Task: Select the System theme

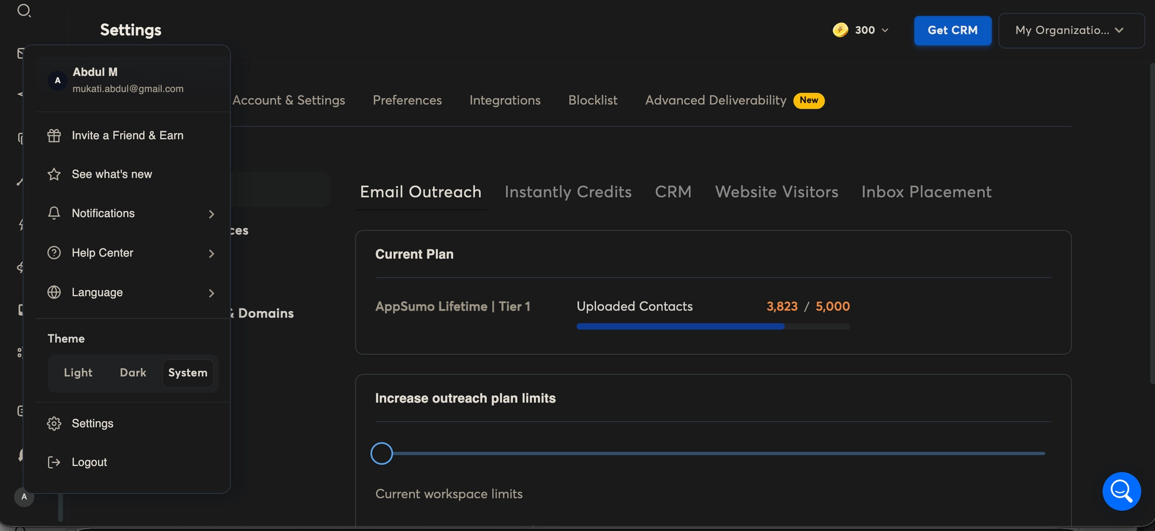Action: [x=188, y=373]
